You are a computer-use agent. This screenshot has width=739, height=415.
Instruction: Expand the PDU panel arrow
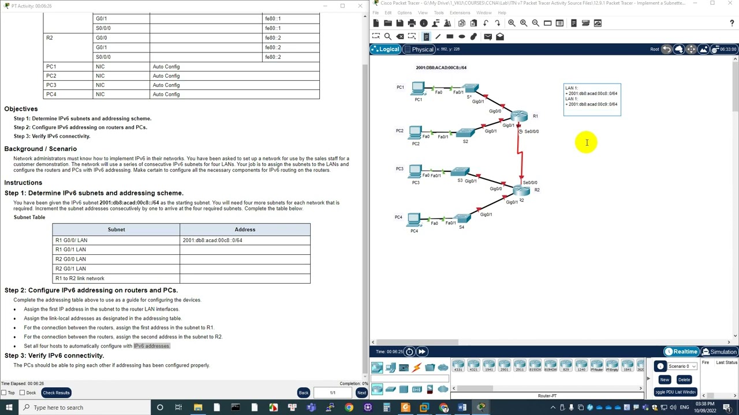click(648, 379)
